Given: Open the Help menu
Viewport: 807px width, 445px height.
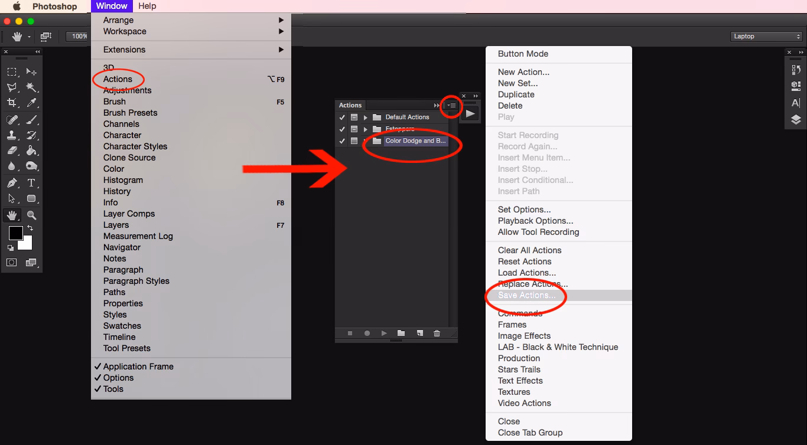Looking at the screenshot, I should (147, 6).
